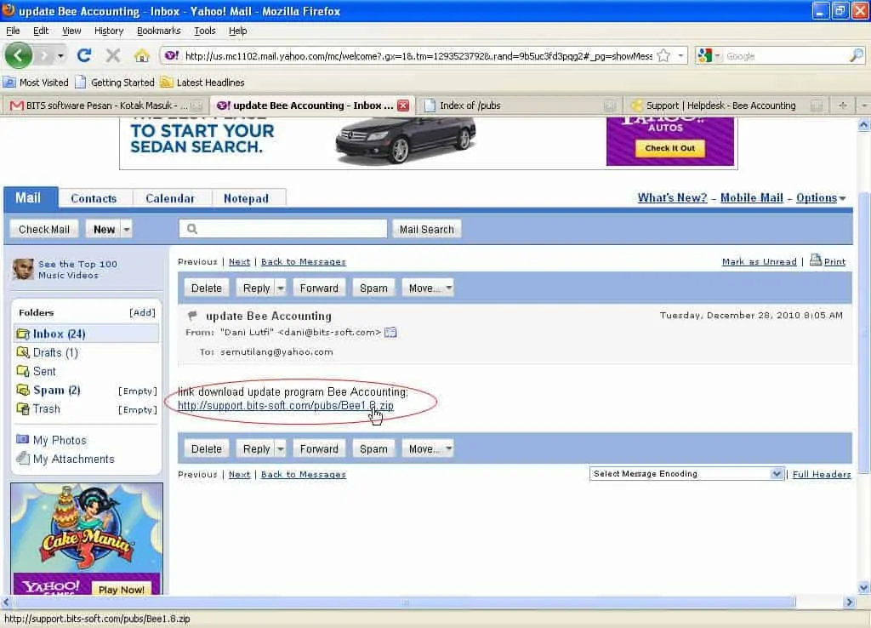Open the Bookmarks menu
The width and height of the screenshot is (871, 628).
[159, 31]
